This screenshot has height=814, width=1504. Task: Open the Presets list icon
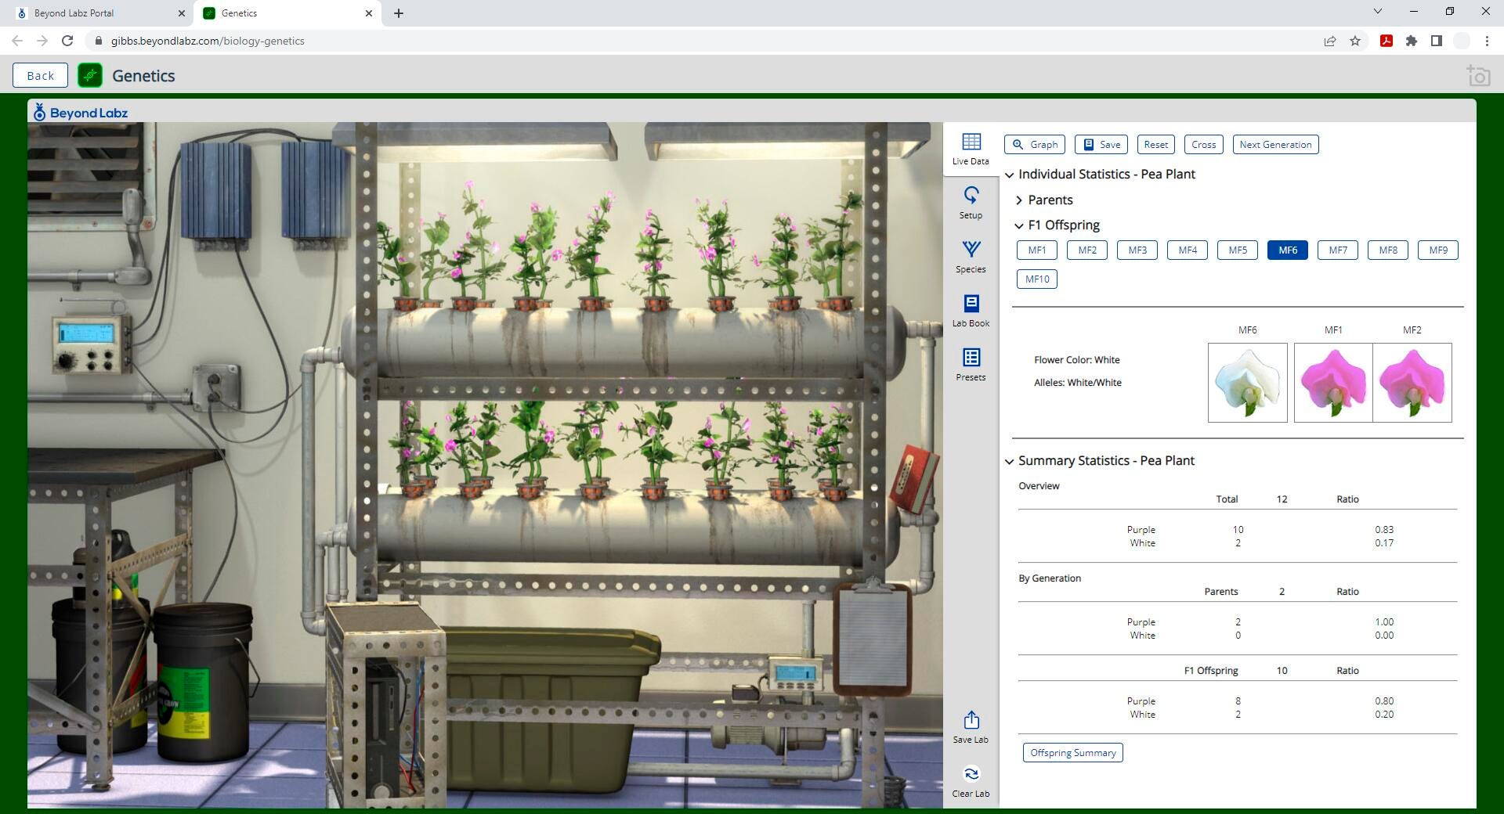pos(971,364)
